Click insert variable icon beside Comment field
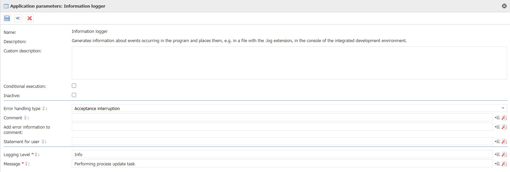 point(497,118)
